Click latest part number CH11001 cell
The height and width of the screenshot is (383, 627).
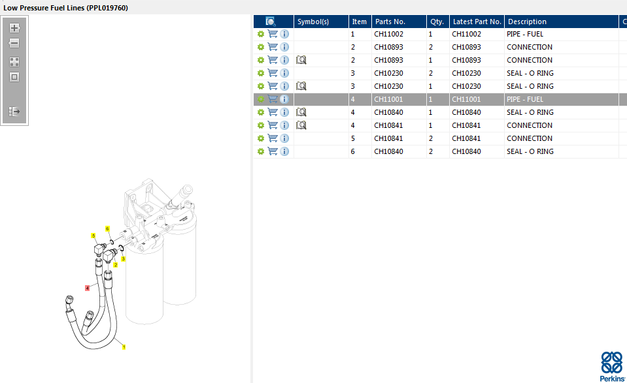[x=466, y=99]
